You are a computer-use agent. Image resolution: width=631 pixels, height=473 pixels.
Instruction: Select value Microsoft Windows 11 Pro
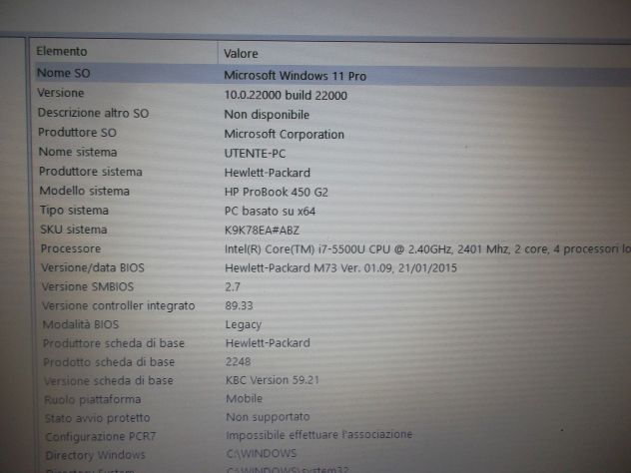295,76
